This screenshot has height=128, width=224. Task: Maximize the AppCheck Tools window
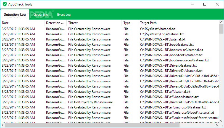[205, 4]
